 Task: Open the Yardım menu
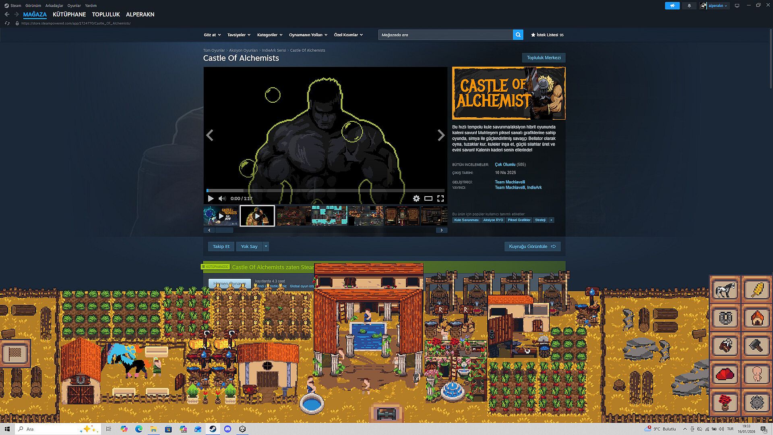click(x=91, y=6)
